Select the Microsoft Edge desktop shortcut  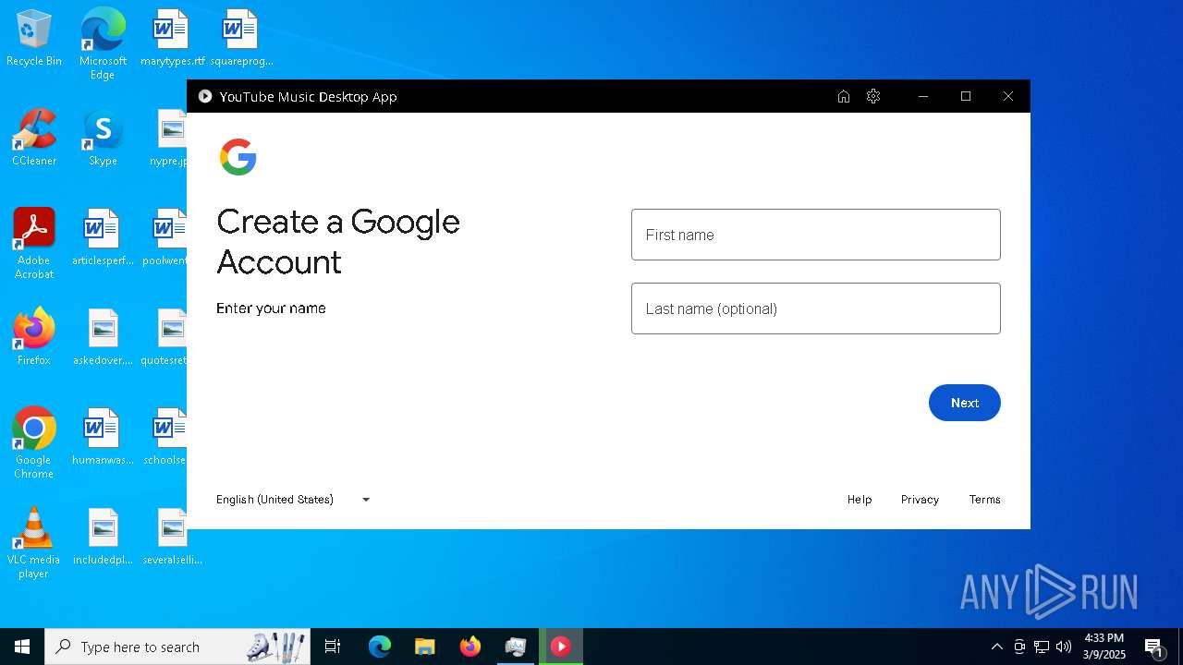click(103, 44)
